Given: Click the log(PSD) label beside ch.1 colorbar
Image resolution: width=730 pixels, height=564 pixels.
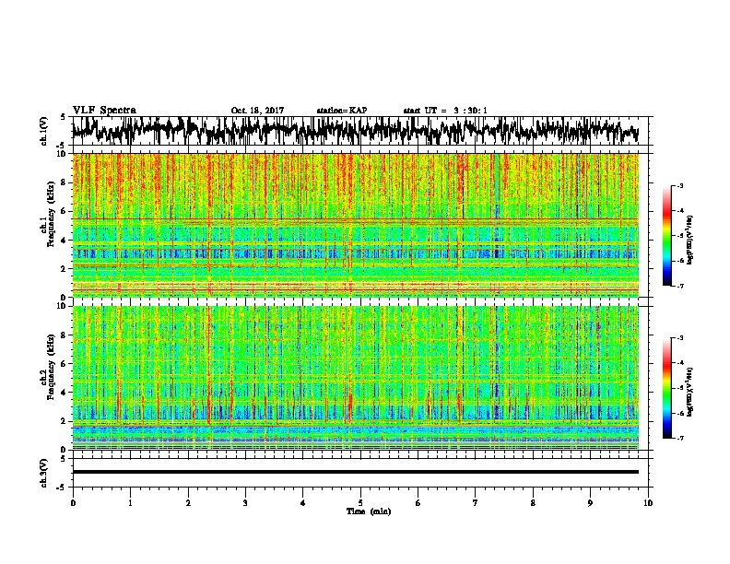Looking at the screenshot, I should 690,241.
